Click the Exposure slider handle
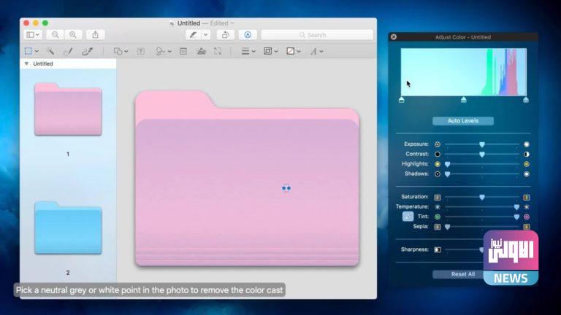 pyautogui.click(x=482, y=144)
